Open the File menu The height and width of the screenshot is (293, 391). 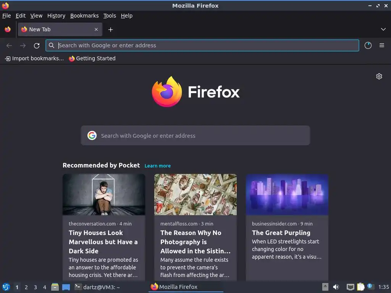[x=6, y=16]
